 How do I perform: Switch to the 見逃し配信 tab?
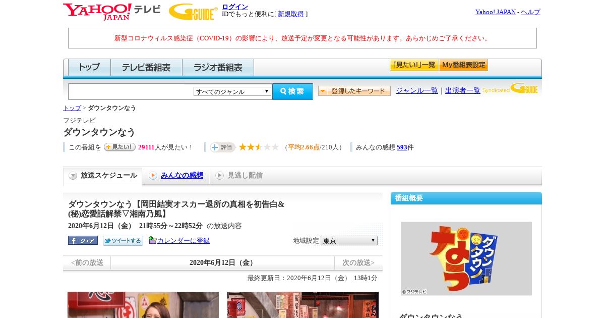pos(239,175)
